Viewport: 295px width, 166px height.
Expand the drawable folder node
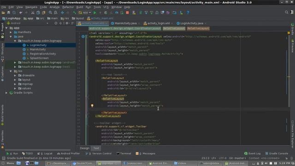point(15,76)
